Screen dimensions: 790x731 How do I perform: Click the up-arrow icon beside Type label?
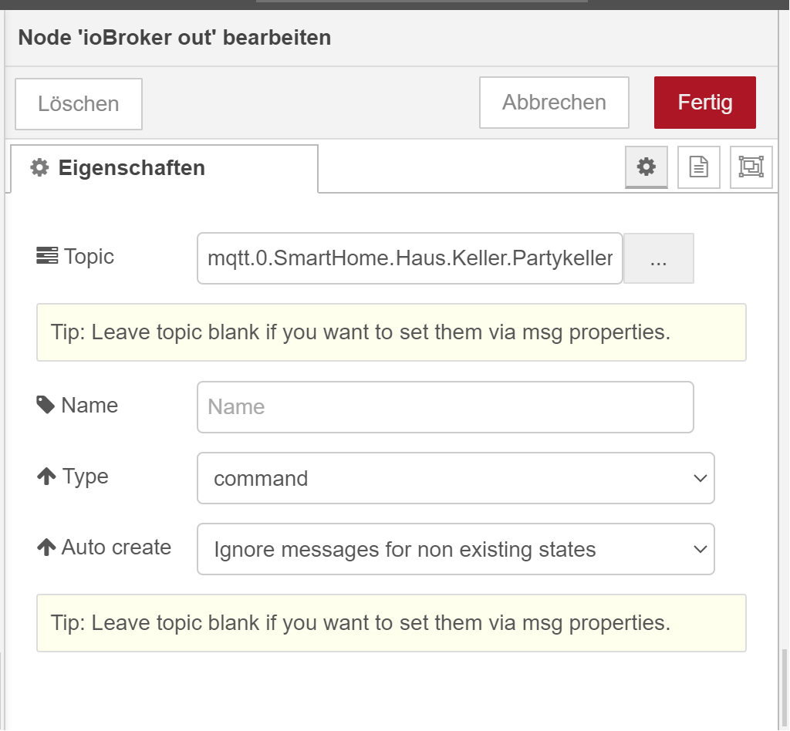coord(46,477)
